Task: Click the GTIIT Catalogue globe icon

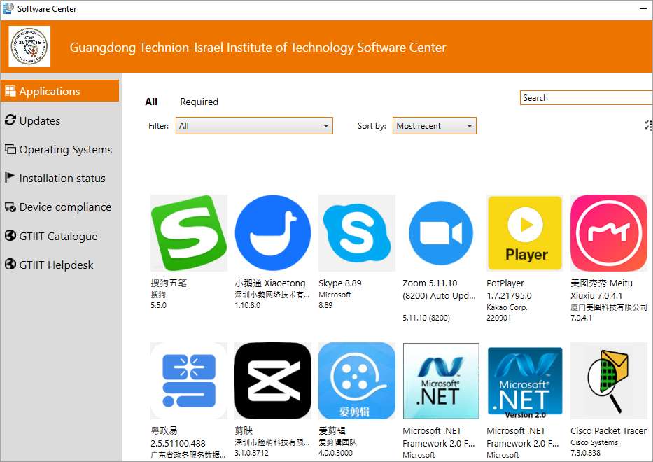Action: (x=10, y=235)
